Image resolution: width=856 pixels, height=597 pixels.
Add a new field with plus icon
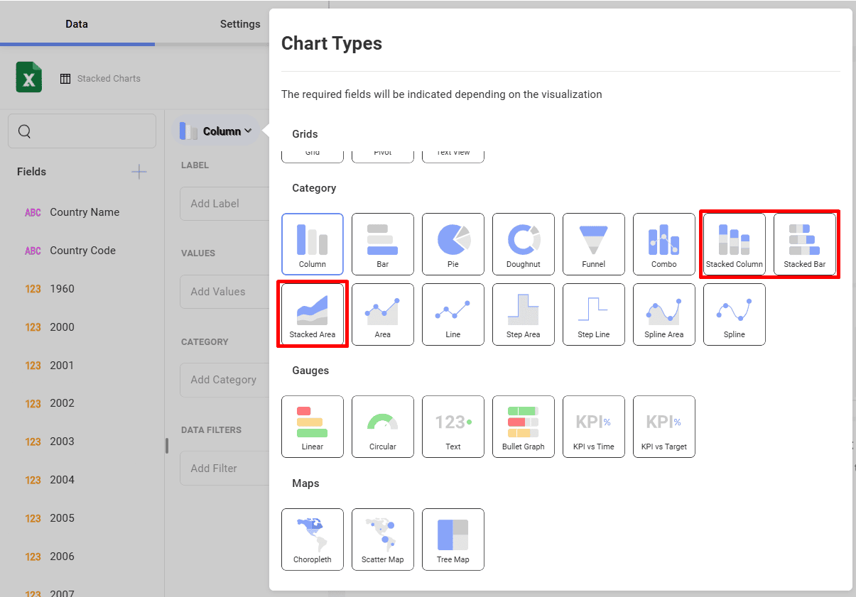pyautogui.click(x=139, y=172)
